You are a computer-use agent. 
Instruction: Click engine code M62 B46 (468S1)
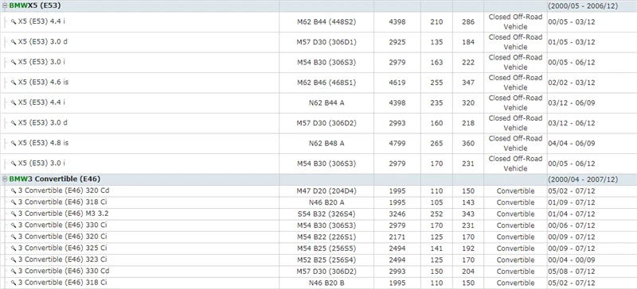pos(326,83)
